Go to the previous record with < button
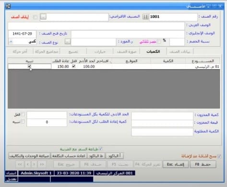Screen dimensions: 227x187 pyautogui.click(x=27, y=164)
